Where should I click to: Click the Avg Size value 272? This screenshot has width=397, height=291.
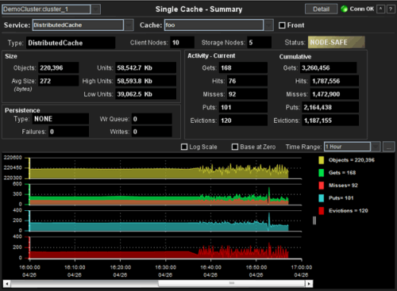point(58,81)
